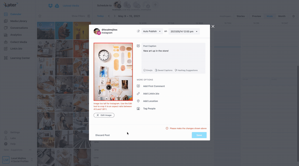
Task: Open calendar settings gear icon
Action: click(x=294, y=16)
